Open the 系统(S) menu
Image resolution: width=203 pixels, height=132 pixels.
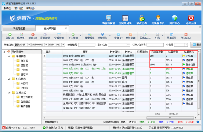pyautogui.click(x=7, y=8)
